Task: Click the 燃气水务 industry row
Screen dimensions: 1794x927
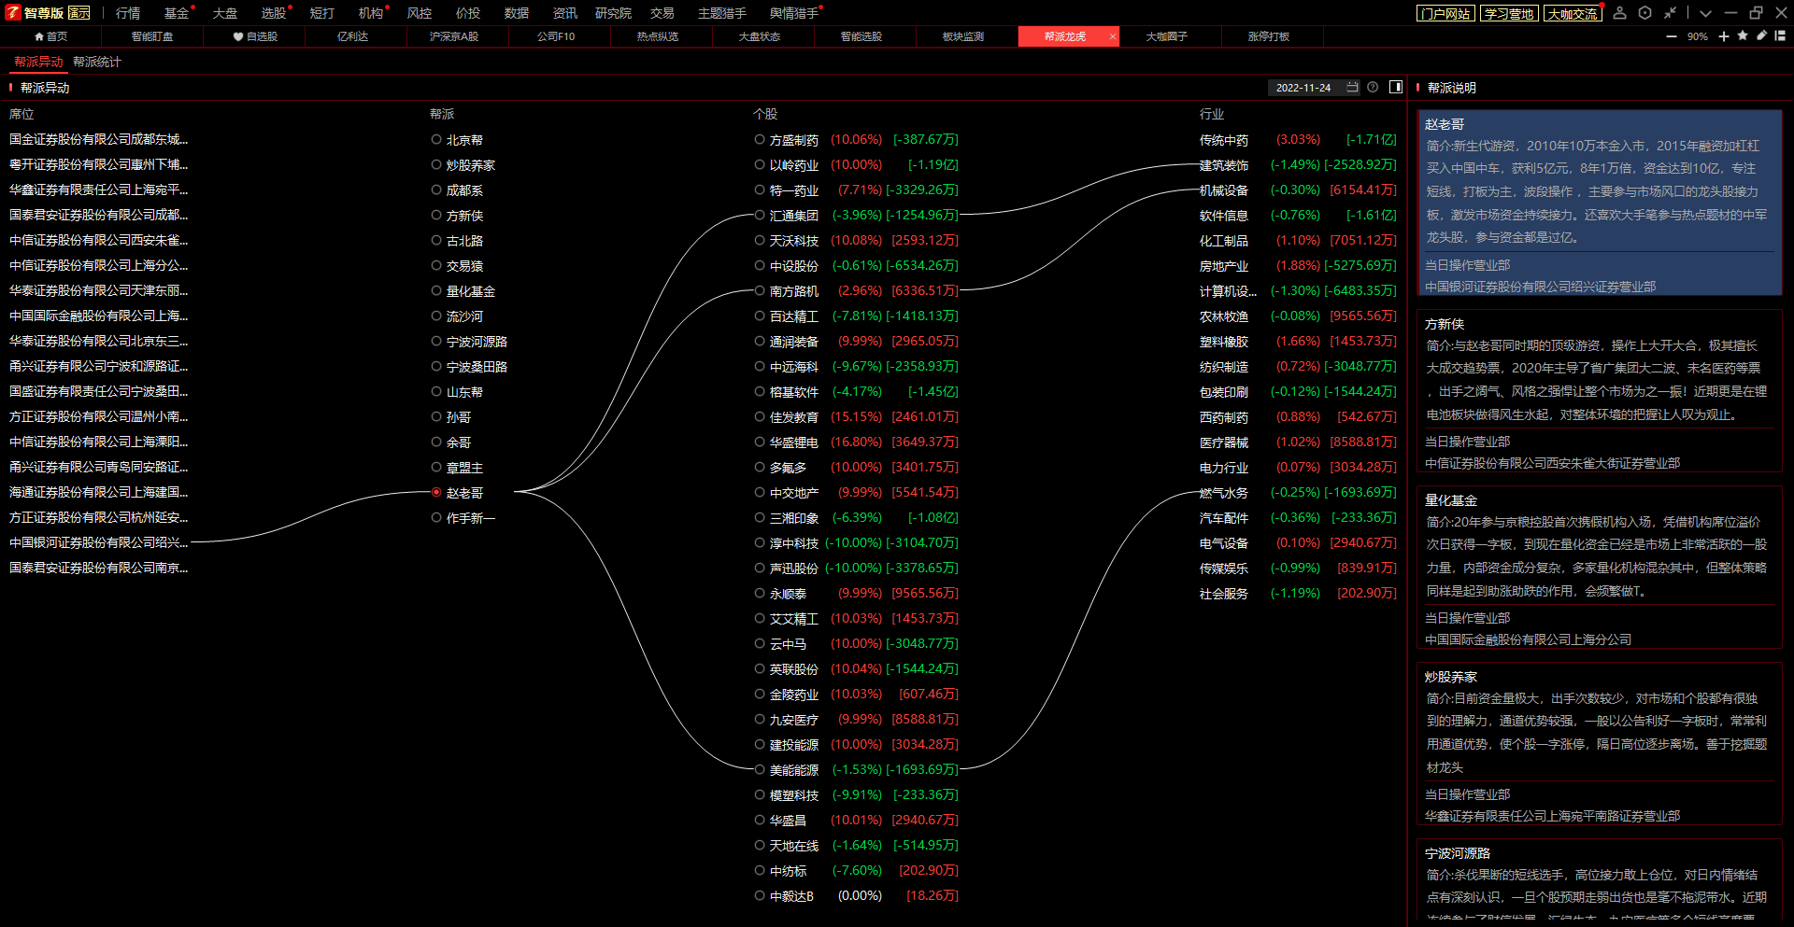Action: click(1298, 493)
